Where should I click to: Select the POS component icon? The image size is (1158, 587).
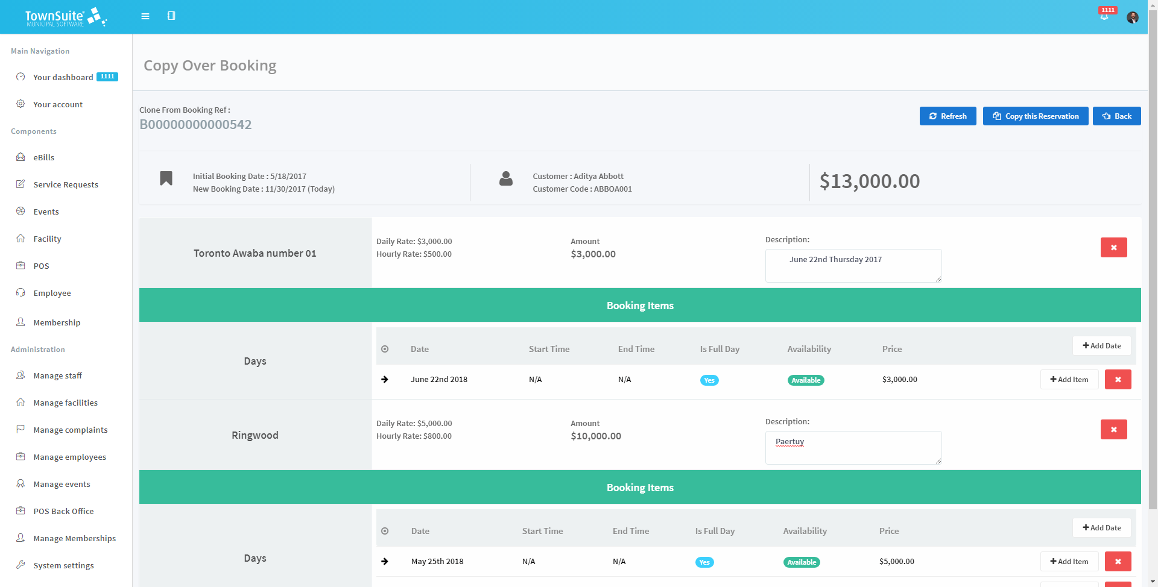(x=21, y=265)
